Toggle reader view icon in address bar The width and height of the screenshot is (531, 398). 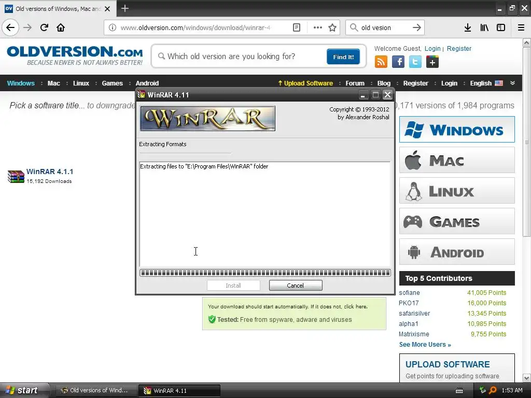[x=296, y=27]
